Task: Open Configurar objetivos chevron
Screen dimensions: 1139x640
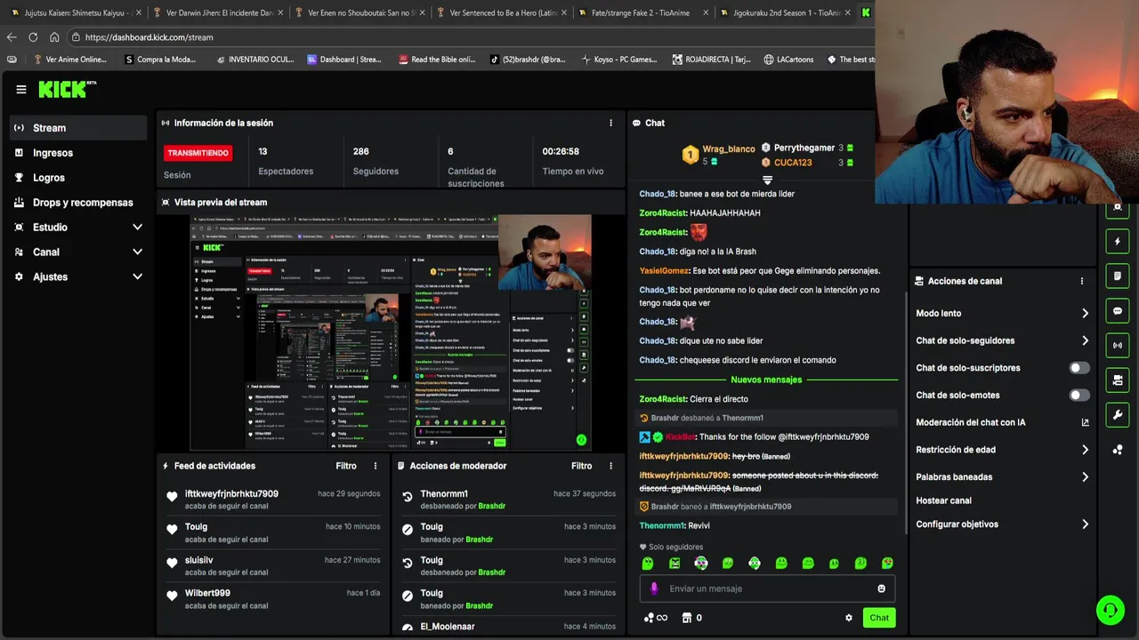Action: pos(1085,524)
